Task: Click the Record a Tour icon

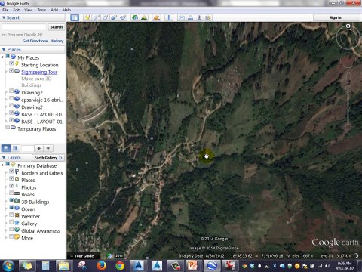Action: [123, 17]
